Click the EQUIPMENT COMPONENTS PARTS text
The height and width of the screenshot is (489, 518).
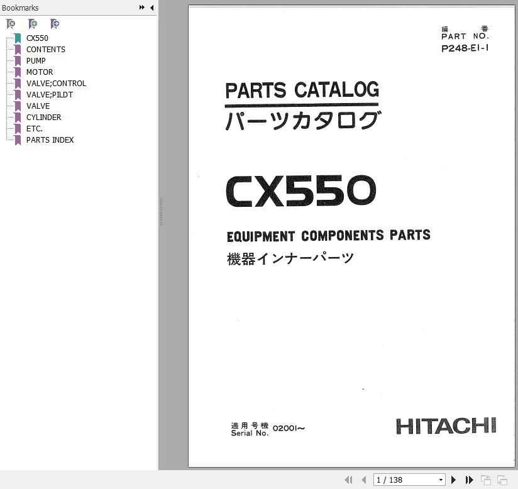click(328, 236)
